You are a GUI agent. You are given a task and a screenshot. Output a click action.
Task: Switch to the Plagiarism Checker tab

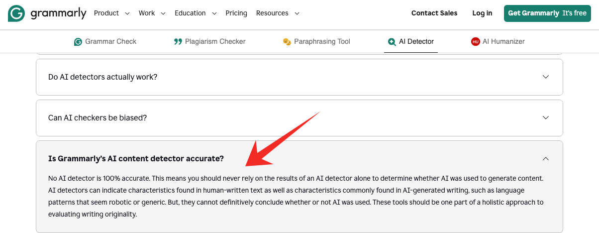pos(215,42)
